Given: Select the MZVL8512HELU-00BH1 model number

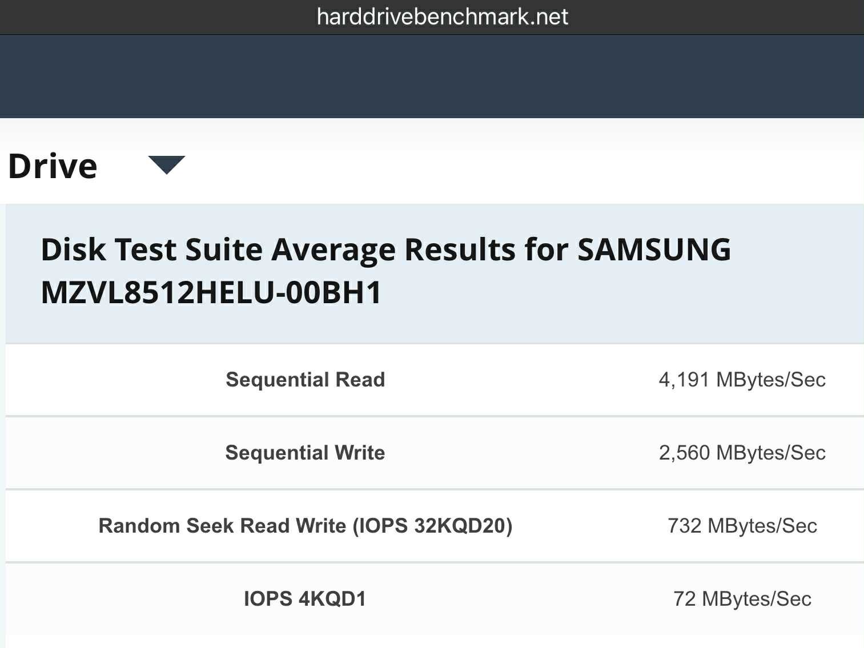Looking at the screenshot, I should (211, 293).
